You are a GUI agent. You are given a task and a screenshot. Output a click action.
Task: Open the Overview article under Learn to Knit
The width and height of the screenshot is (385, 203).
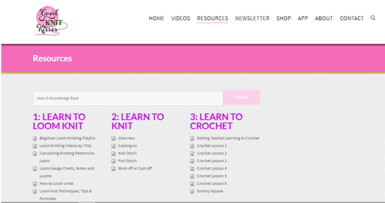pos(126,138)
